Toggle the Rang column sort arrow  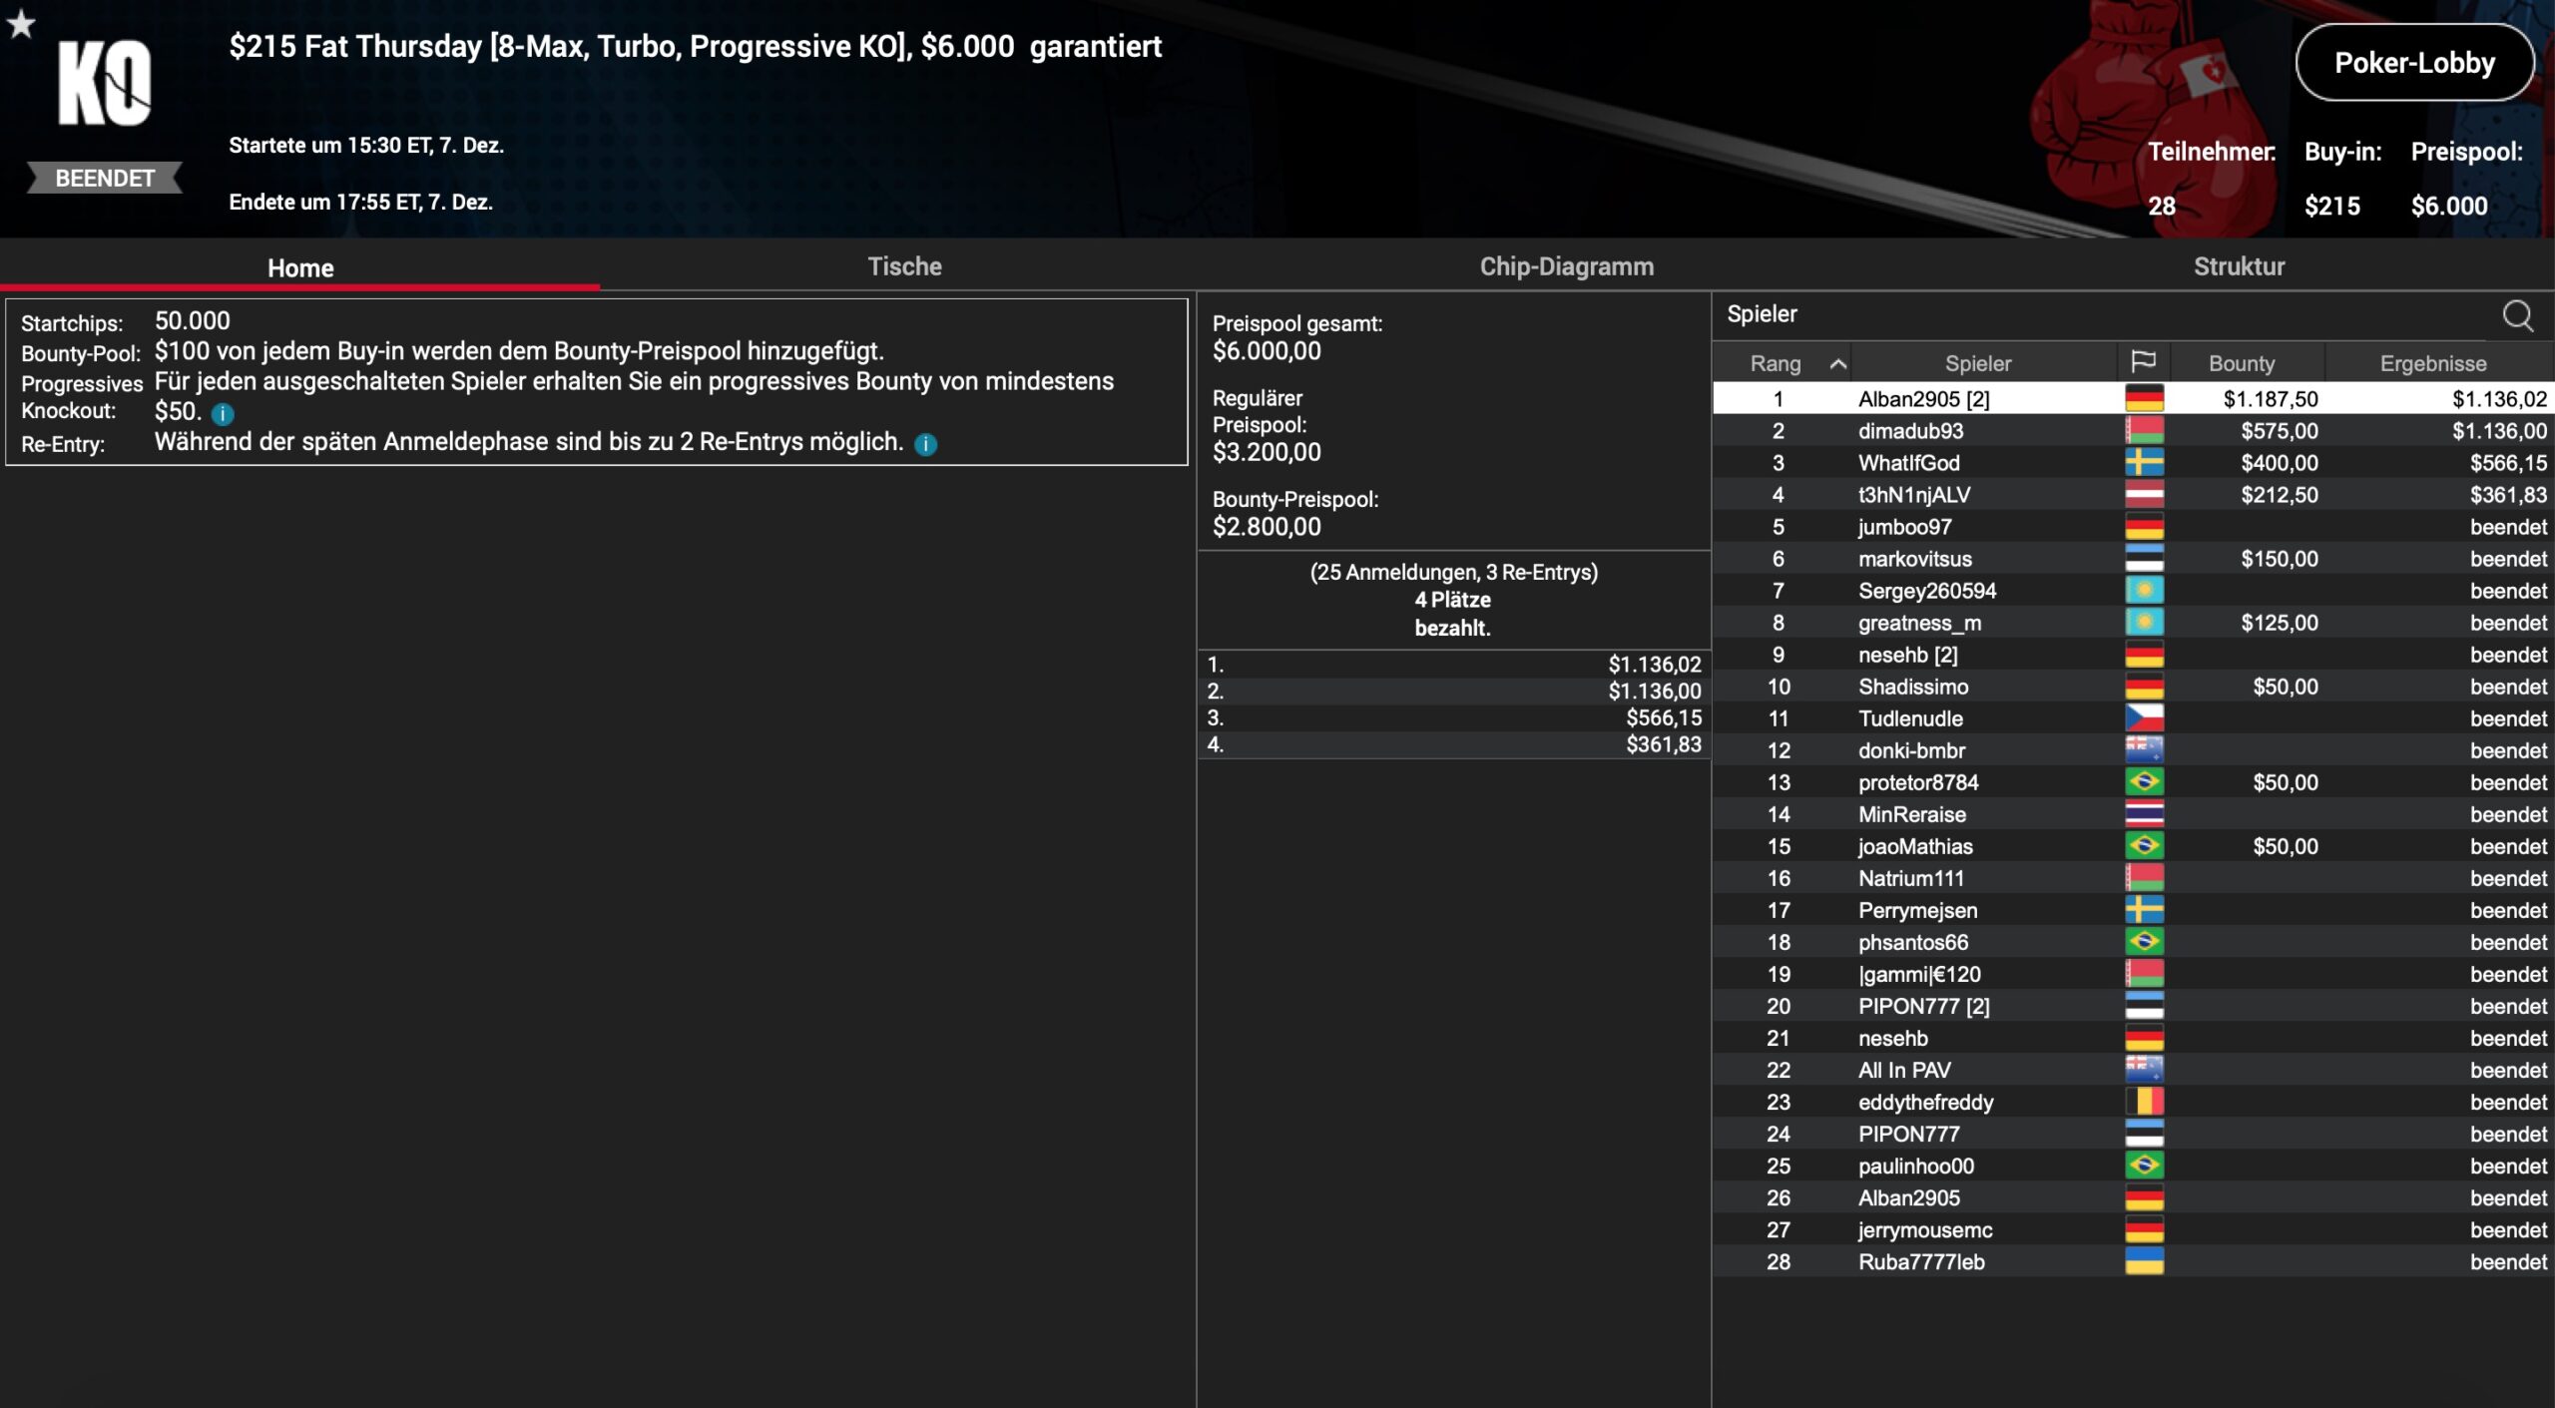click(1837, 364)
